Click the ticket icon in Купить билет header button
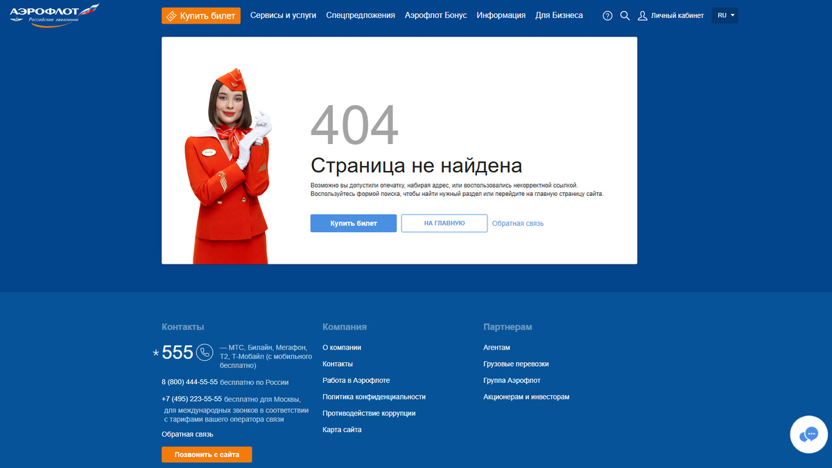The image size is (832, 468). pos(171,15)
